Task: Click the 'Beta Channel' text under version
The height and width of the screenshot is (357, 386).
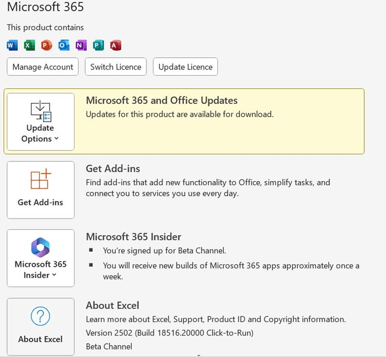Action: [109, 347]
